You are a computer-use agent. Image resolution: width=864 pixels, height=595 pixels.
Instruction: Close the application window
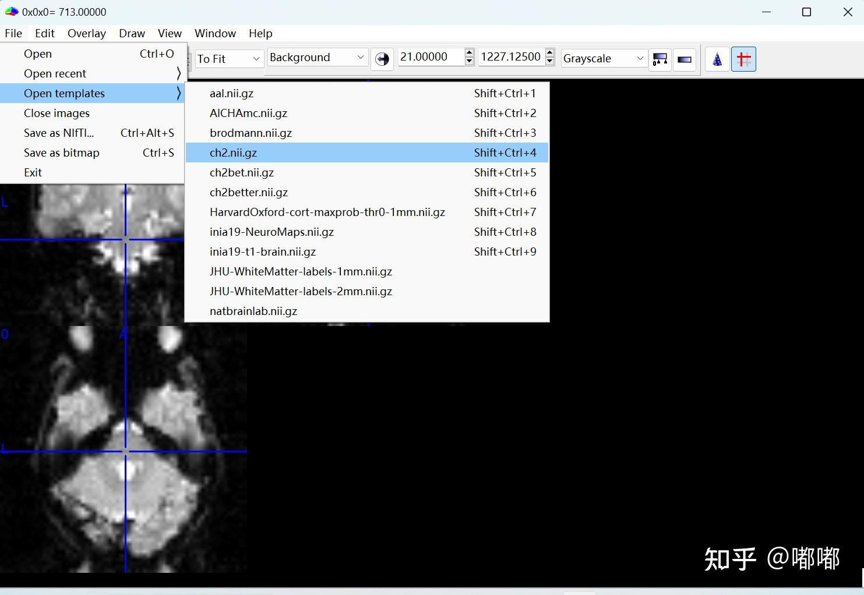[848, 12]
